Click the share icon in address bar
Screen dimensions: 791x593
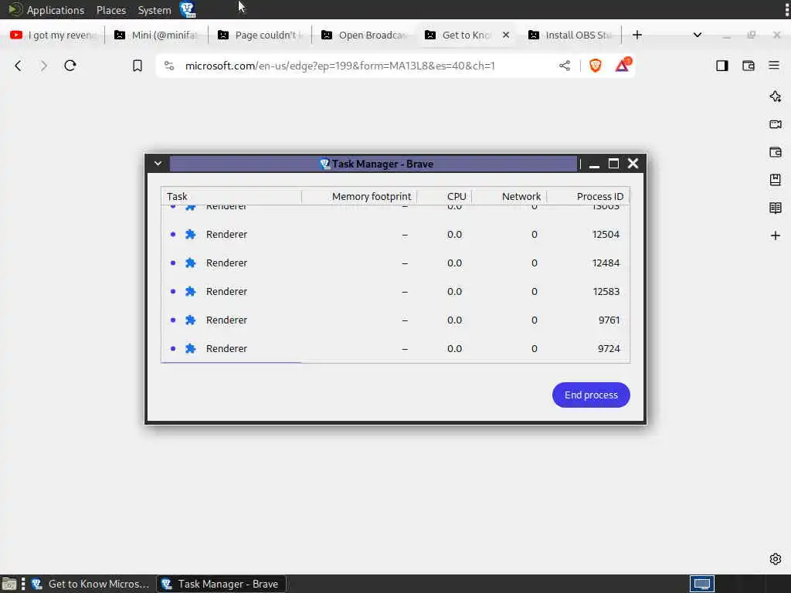tap(565, 66)
